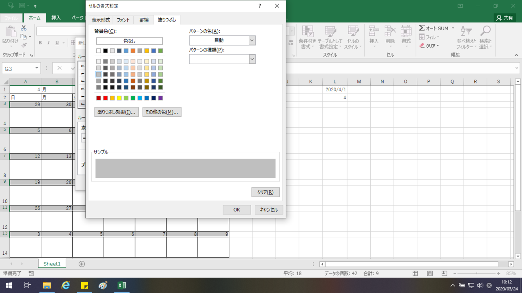Open the 挿入 ribbon tab
The height and width of the screenshot is (293, 522).
(x=56, y=18)
